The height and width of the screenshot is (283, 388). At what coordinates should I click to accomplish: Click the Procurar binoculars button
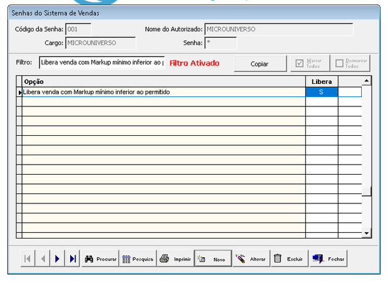100,259
